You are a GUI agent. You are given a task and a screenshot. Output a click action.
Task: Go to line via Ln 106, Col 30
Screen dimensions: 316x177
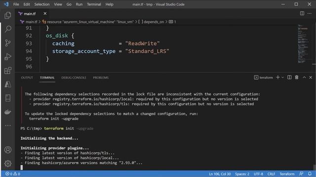pyautogui.click(x=220, y=174)
